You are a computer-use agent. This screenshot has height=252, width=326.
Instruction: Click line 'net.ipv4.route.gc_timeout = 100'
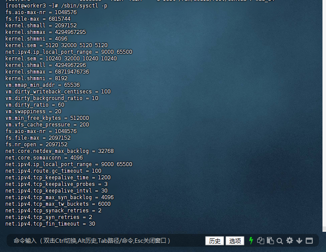[53, 171]
